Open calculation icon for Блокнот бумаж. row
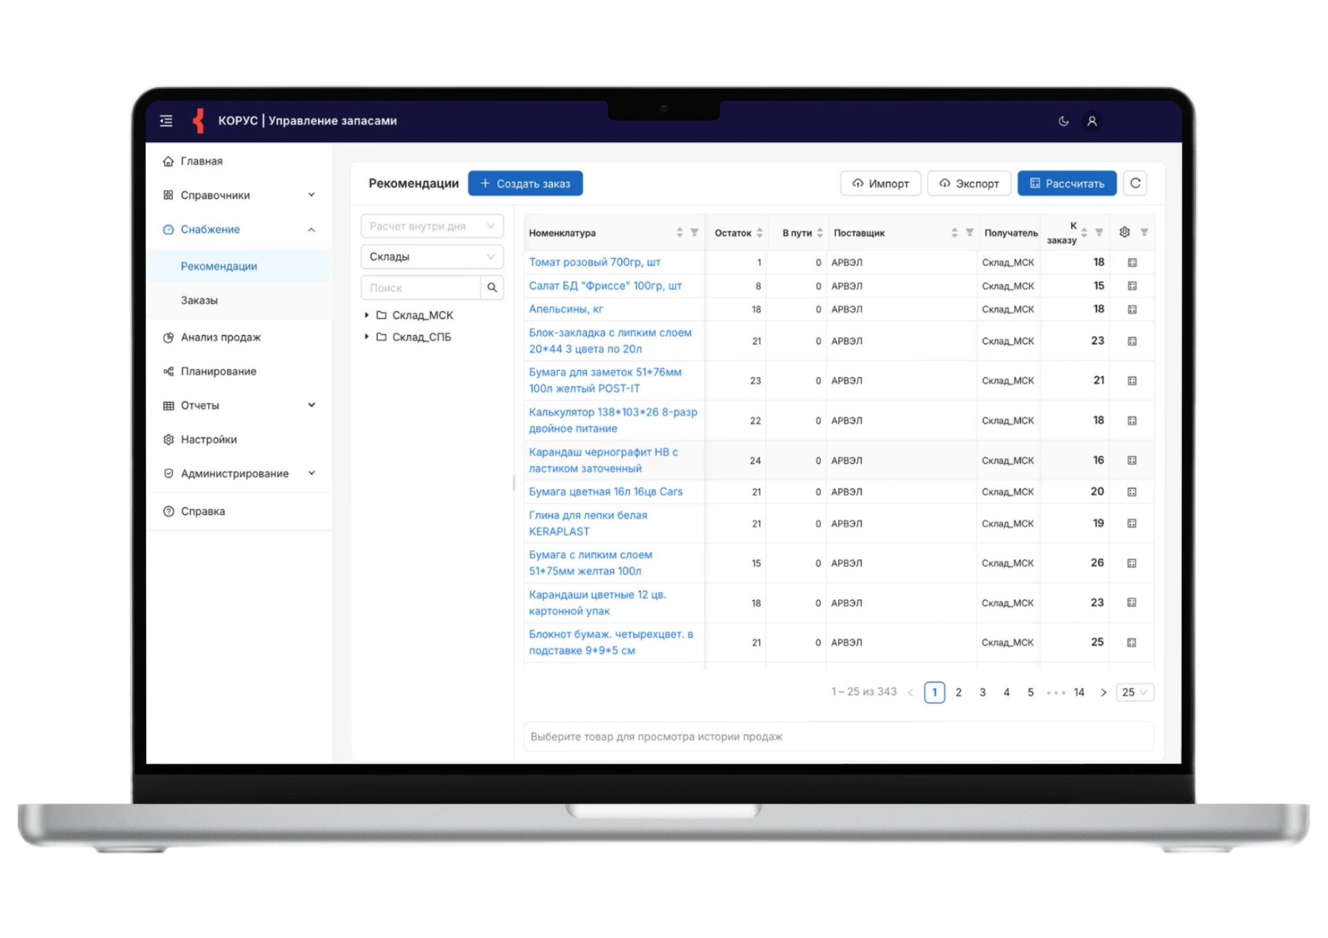 pyautogui.click(x=1132, y=642)
